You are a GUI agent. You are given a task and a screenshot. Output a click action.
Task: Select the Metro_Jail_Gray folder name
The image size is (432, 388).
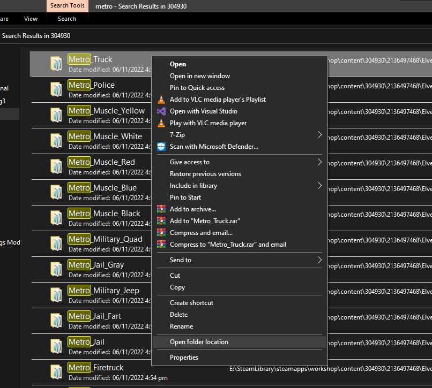pos(96,265)
